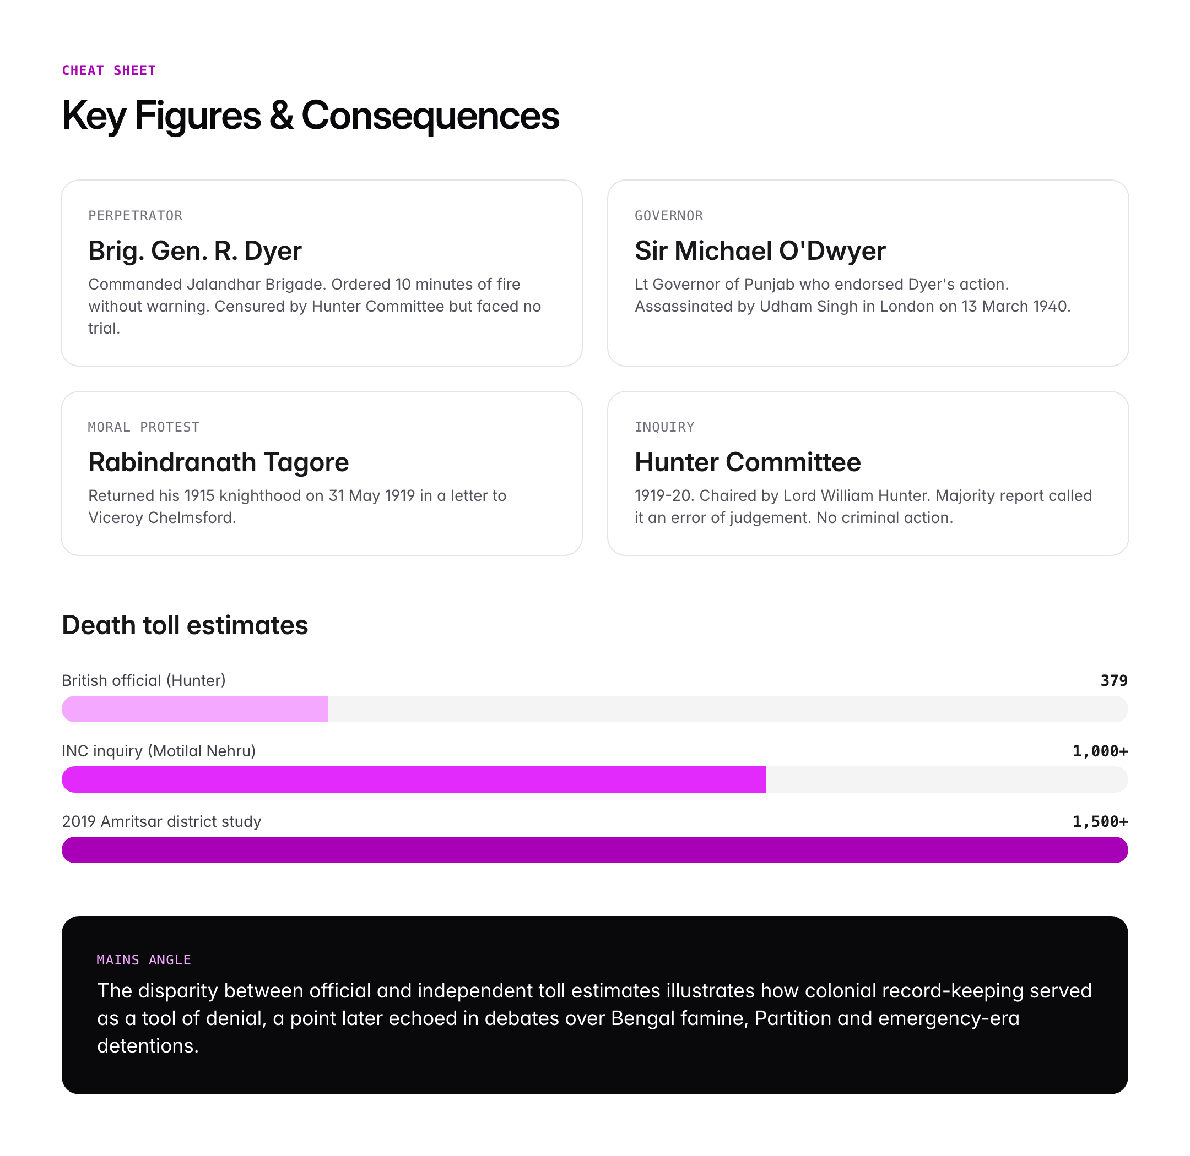
Task: Click the INQUIRY category label
Action: point(664,427)
